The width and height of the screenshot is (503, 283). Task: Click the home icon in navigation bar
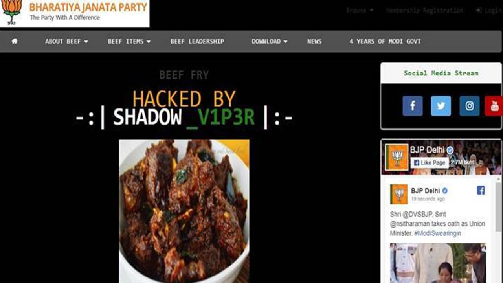pos(15,41)
